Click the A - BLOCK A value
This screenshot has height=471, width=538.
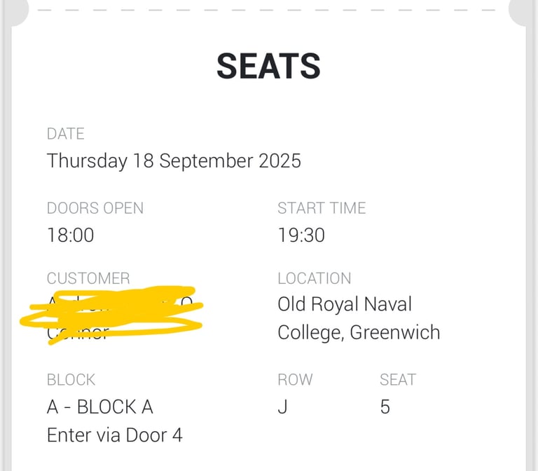coord(100,407)
